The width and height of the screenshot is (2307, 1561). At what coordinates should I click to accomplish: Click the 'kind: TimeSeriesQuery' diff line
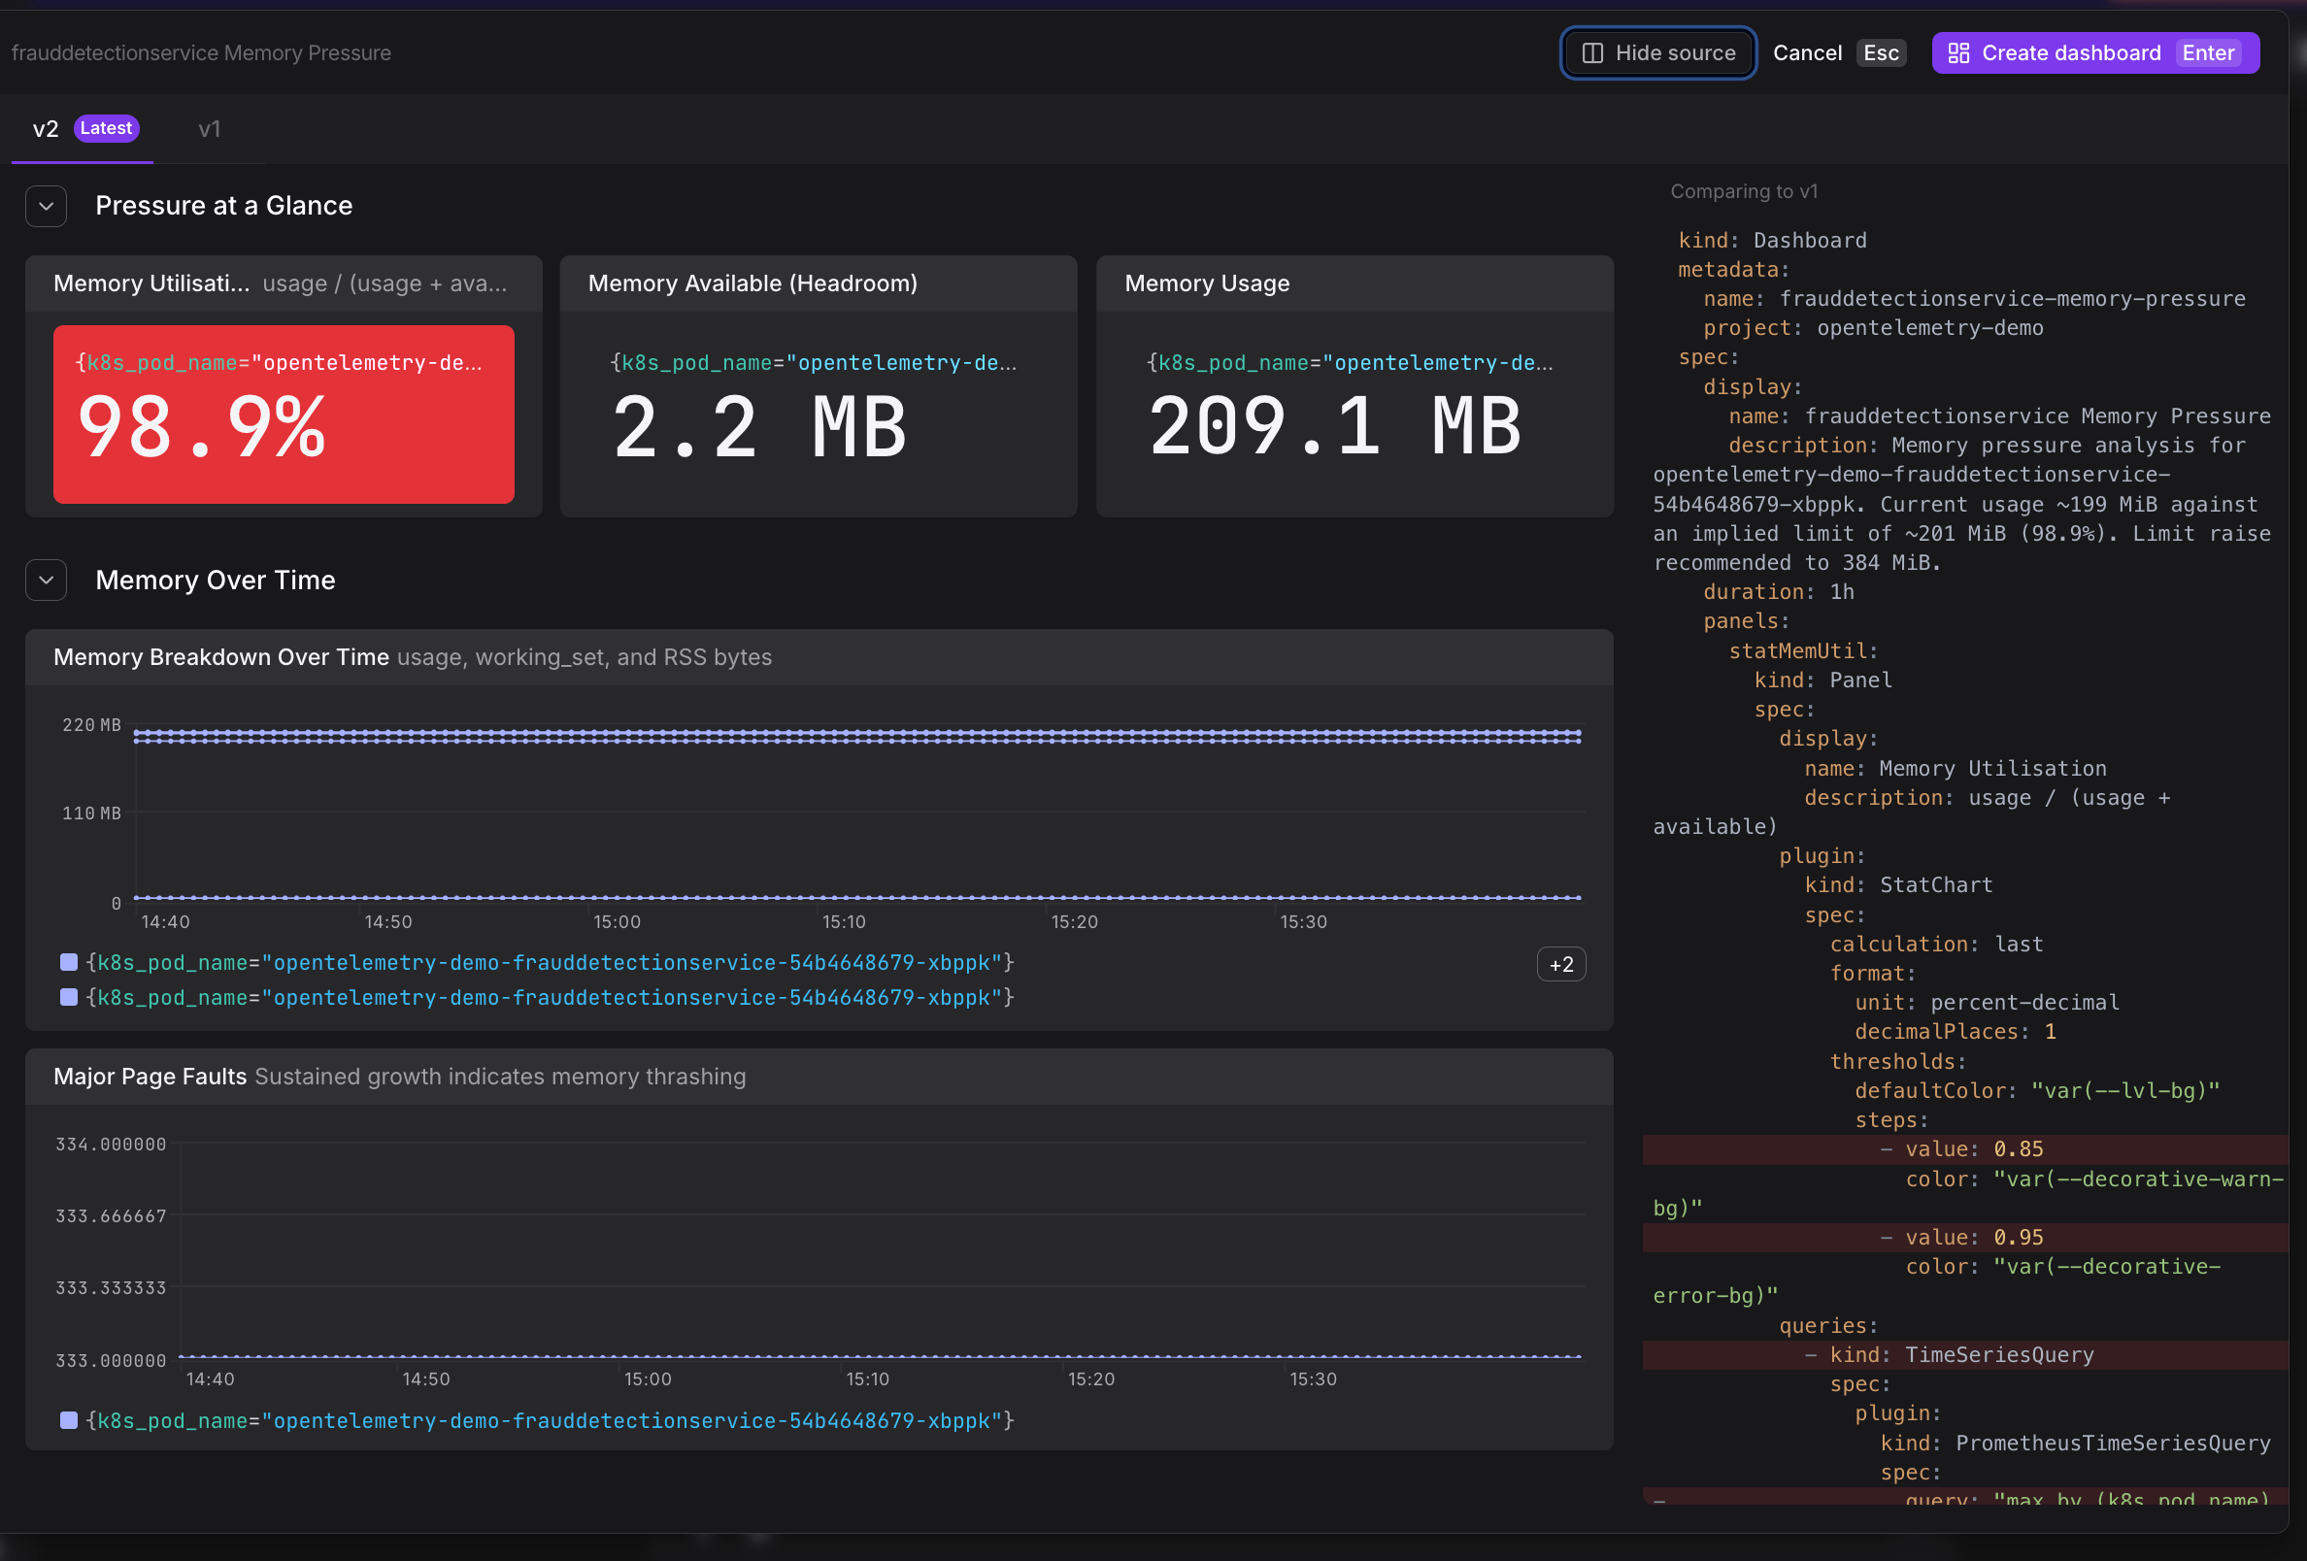(x=1964, y=1354)
